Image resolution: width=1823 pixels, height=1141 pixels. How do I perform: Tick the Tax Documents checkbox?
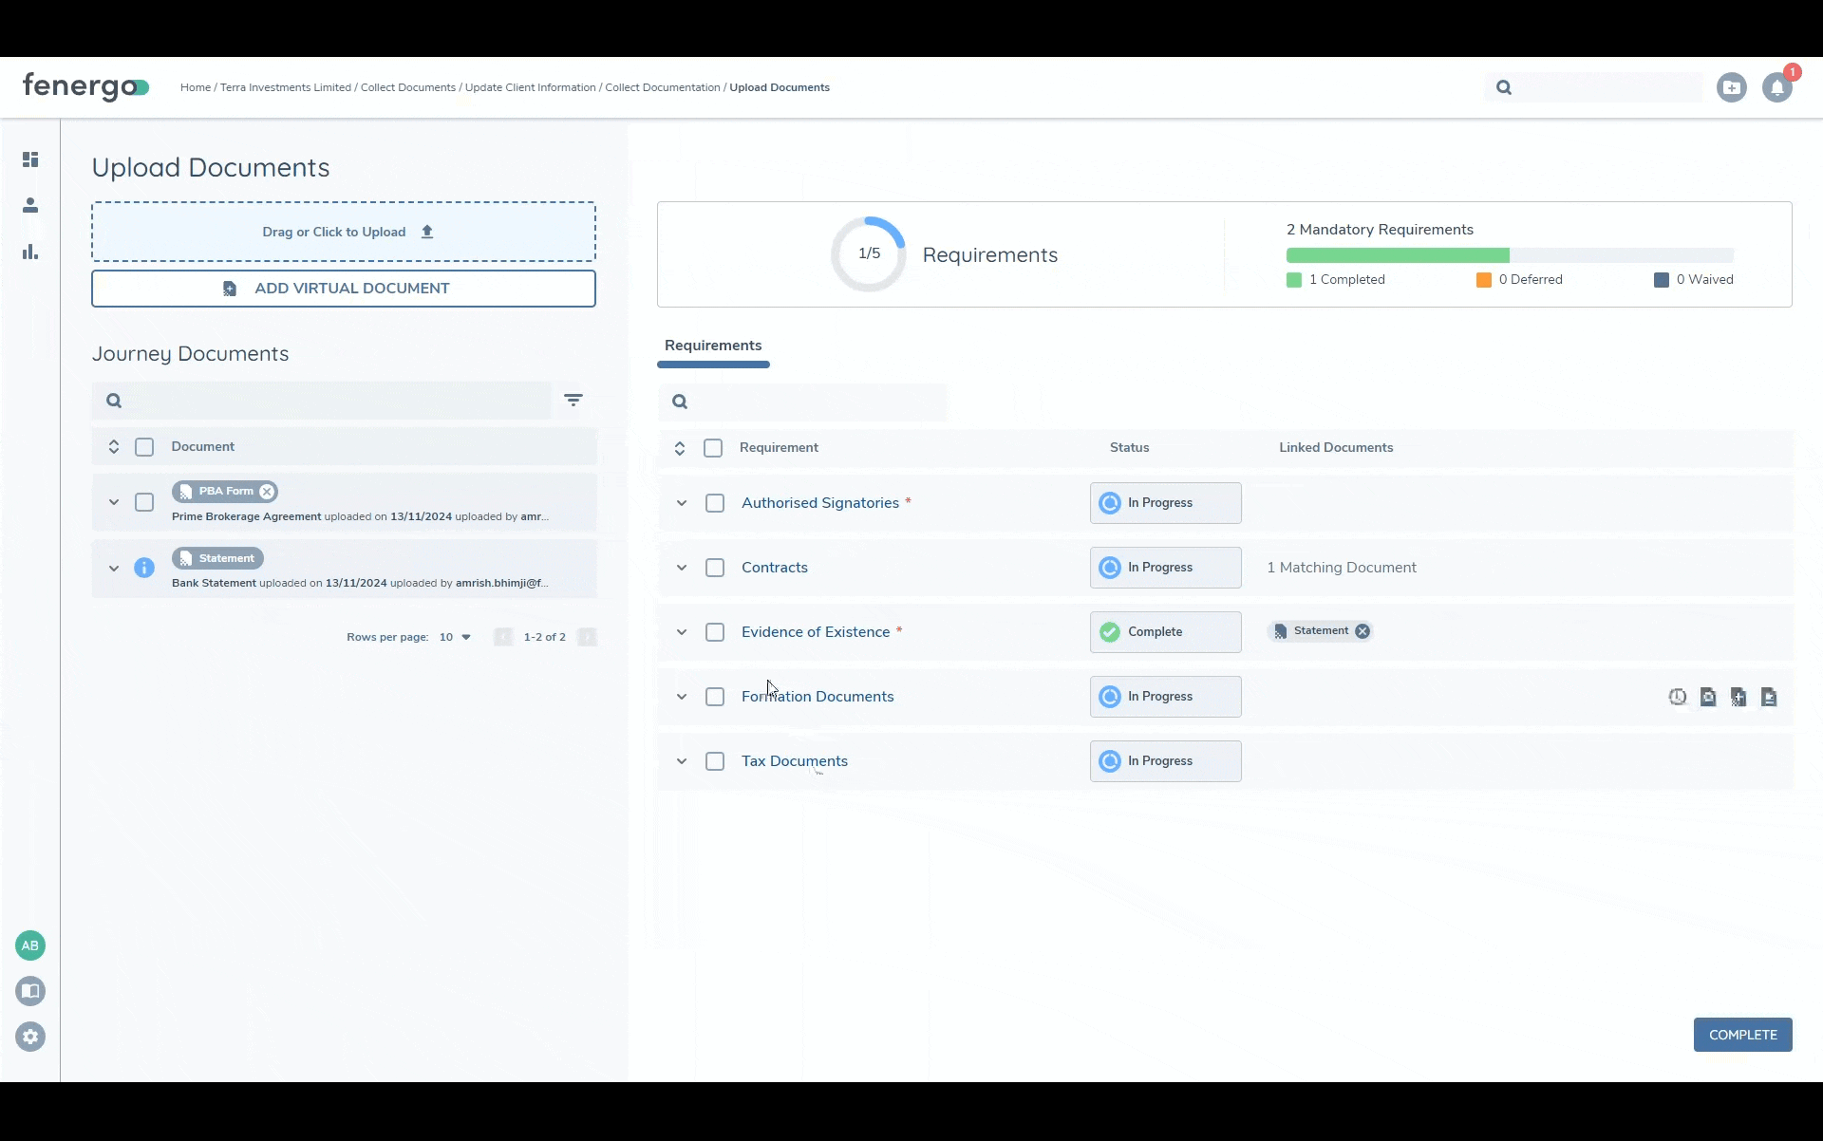(715, 761)
